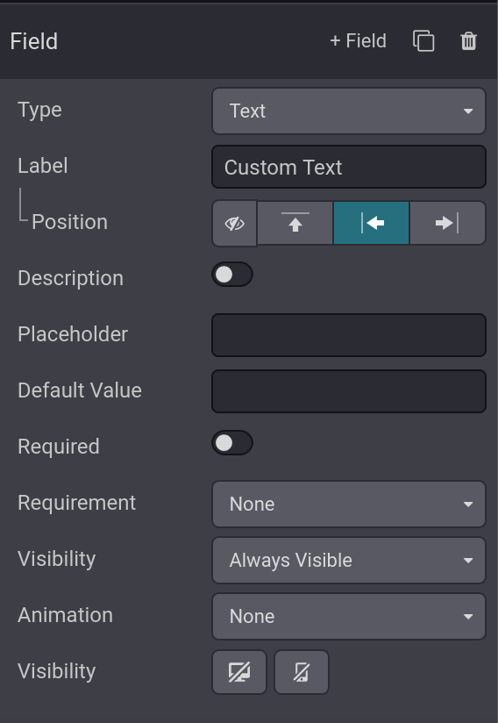Open the Type dropdown showing Text
Viewport: 498px width, 723px height.
[349, 111]
